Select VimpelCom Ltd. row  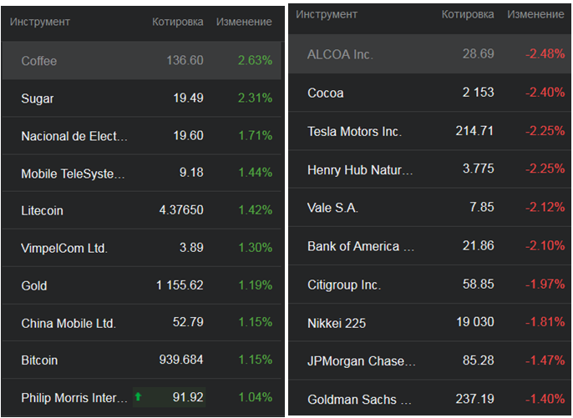[x=64, y=248]
